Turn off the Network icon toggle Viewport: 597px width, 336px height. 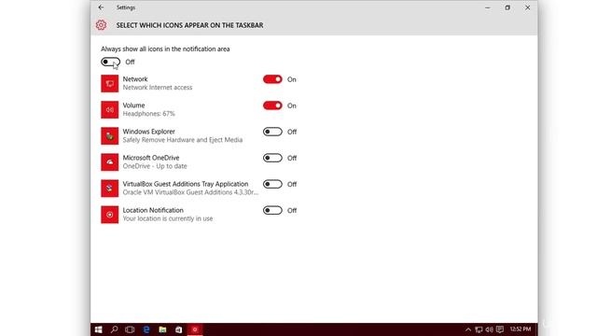(x=272, y=79)
